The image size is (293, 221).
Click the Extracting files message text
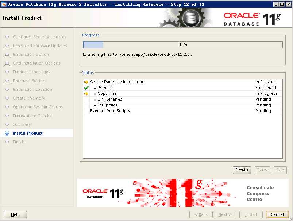point(137,54)
